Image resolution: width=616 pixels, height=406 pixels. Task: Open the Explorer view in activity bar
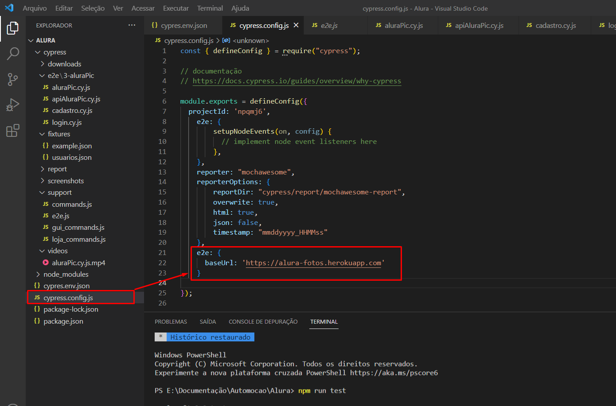13,28
